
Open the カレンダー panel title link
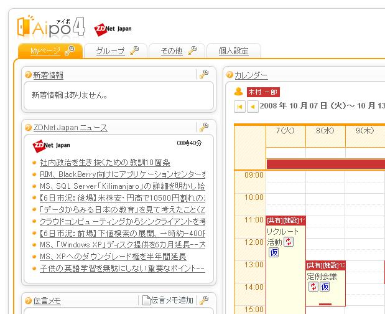251,75
